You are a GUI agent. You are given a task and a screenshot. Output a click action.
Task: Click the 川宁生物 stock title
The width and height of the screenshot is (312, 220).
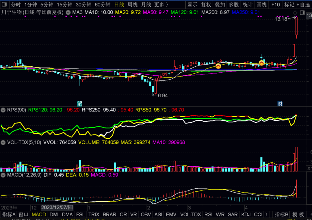coord(11,12)
